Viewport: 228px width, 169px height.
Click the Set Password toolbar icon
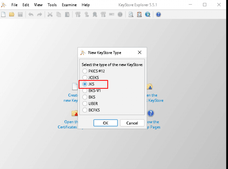pos(112,14)
